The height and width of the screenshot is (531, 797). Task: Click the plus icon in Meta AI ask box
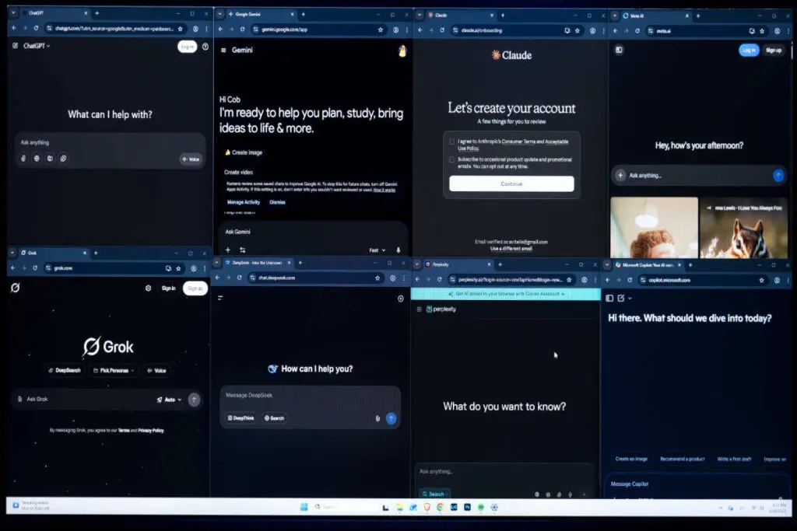(620, 176)
